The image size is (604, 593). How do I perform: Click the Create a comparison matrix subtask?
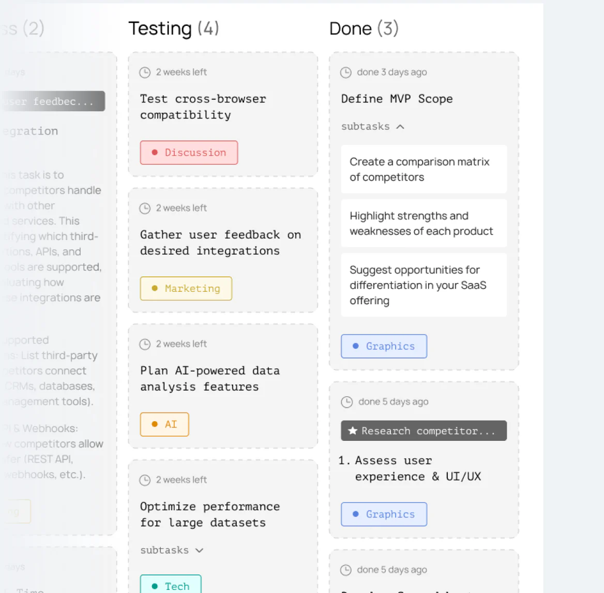pyautogui.click(x=424, y=169)
